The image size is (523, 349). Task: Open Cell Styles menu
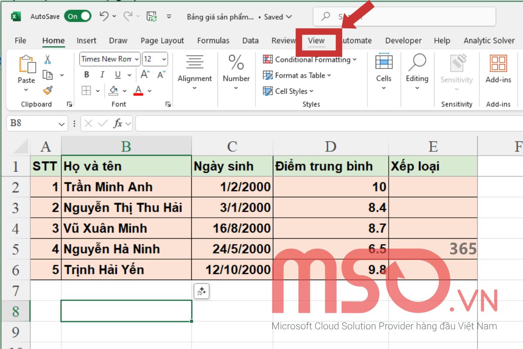click(288, 91)
